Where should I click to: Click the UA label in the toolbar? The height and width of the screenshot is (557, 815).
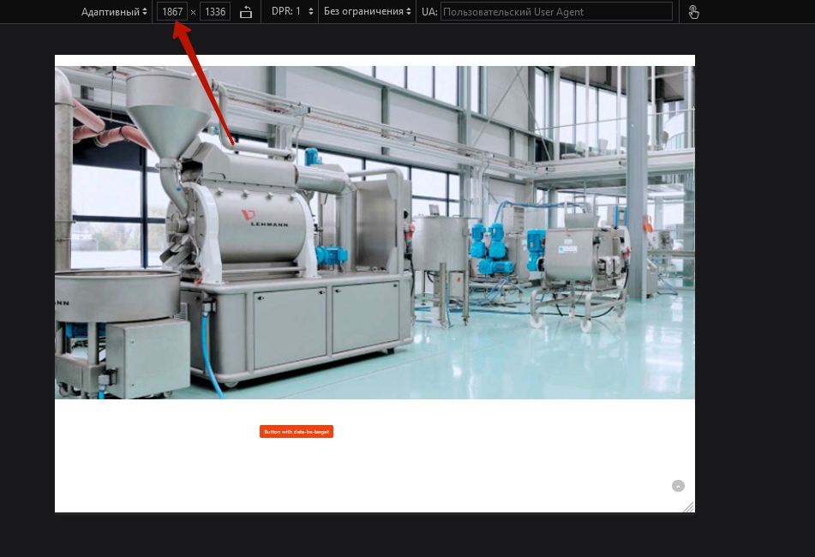429,12
